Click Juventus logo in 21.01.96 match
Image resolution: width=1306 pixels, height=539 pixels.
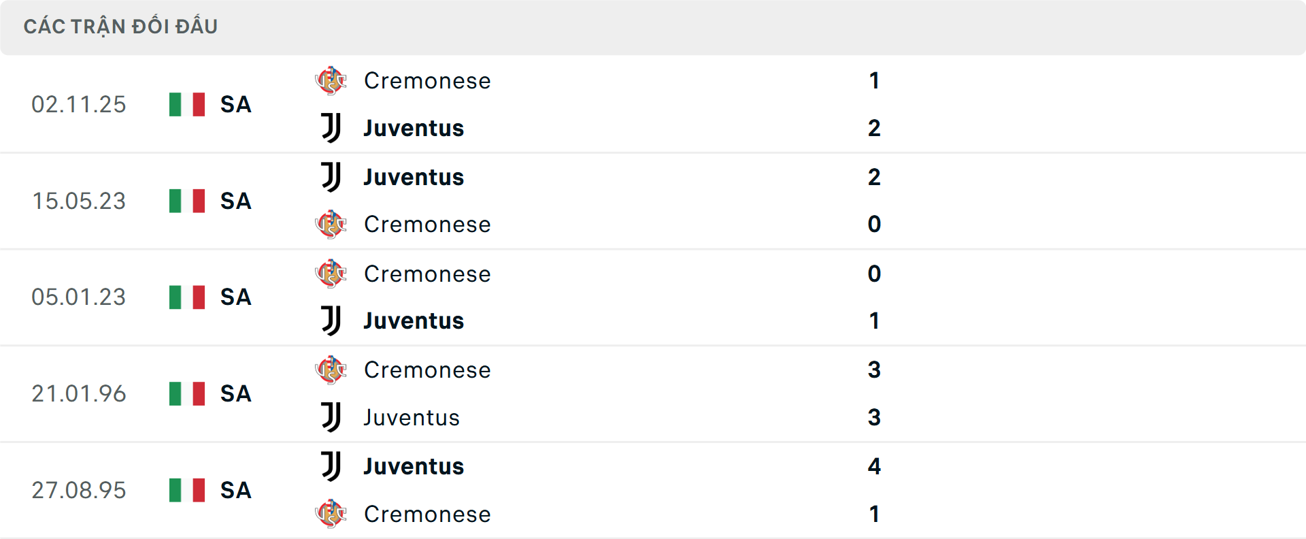pos(331,417)
